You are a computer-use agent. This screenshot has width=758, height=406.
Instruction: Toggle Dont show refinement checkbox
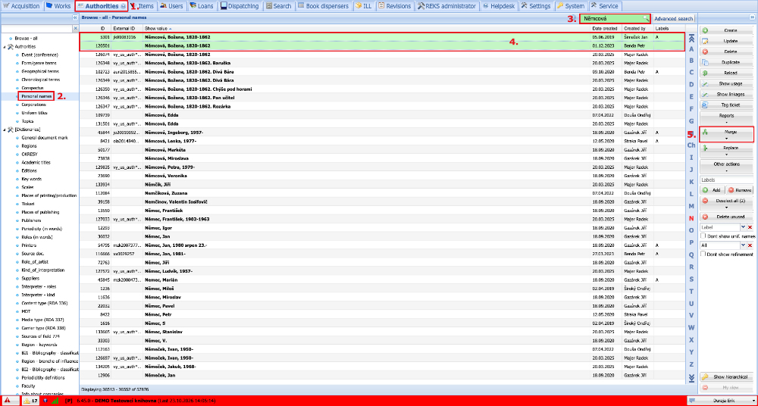tap(704, 255)
